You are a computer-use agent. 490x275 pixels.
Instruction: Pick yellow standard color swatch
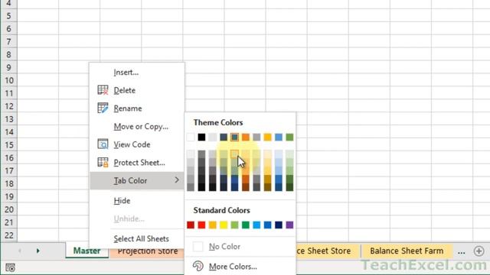pos(224,225)
